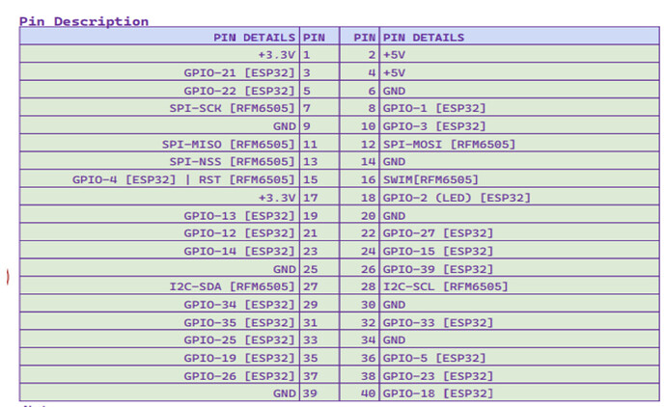Click the right PIN DETAILS column header
Image resolution: width=666 pixels, height=407 pixels.
click(423, 38)
